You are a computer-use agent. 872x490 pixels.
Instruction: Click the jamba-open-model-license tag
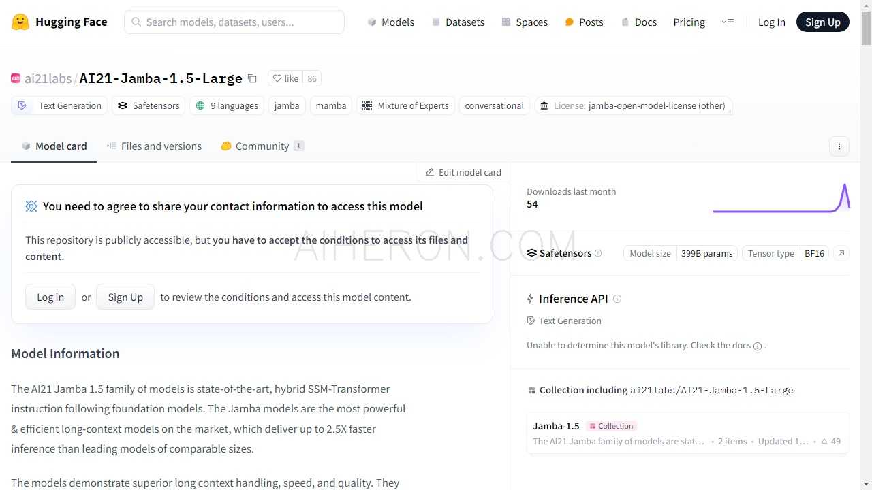pos(634,105)
